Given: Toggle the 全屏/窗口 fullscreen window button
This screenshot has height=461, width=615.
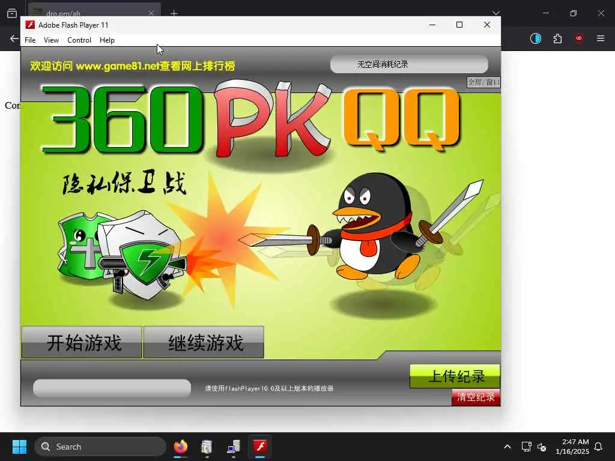Looking at the screenshot, I should (483, 82).
